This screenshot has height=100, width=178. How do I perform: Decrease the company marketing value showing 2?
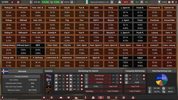[x=130, y=79]
